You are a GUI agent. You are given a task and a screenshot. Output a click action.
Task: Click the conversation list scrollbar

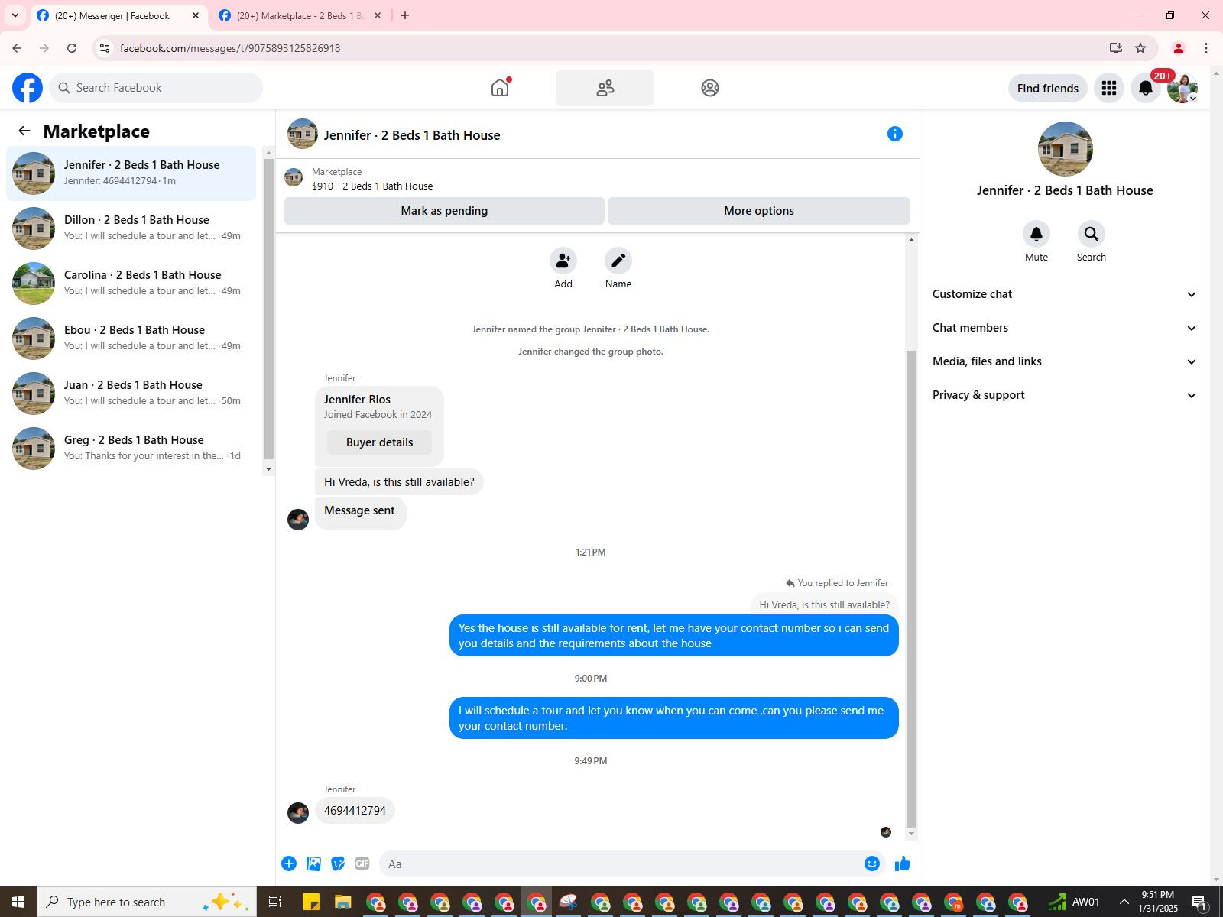[268, 309]
